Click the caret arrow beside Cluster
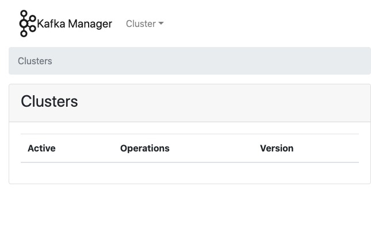Image resolution: width=371 pixels, height=249 pixels. point(161,24)
